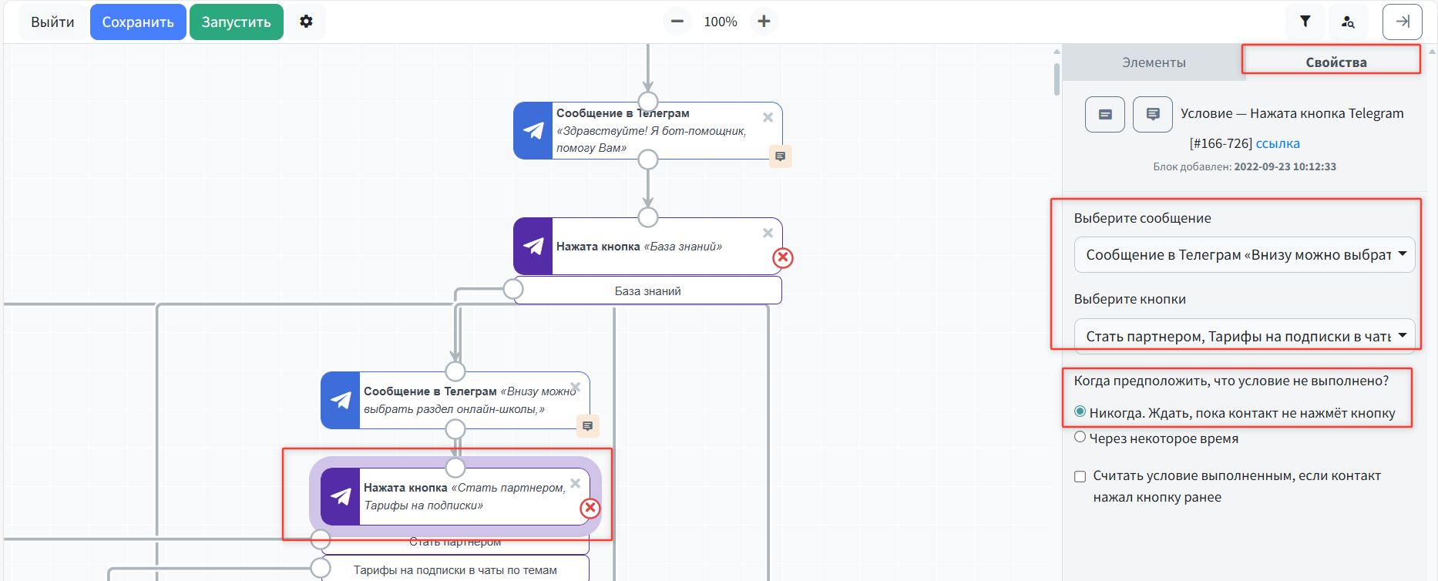Open the block "ссылка" link
This screenshot has width=1438, height=581.
(x=1277, y=143)
